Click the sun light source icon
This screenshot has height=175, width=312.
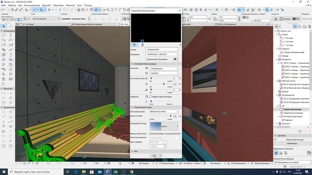click(x=147, y=79)
